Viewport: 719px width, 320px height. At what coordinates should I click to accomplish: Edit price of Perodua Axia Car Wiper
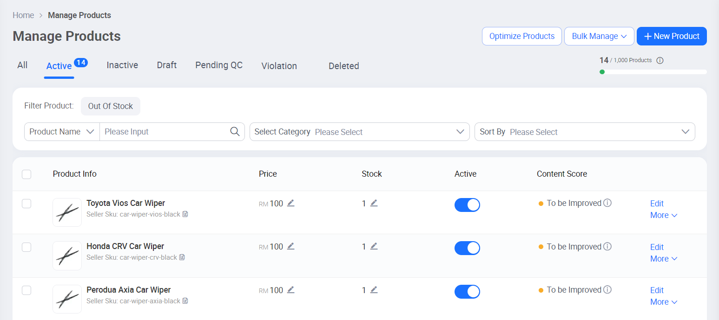(291, 290)
